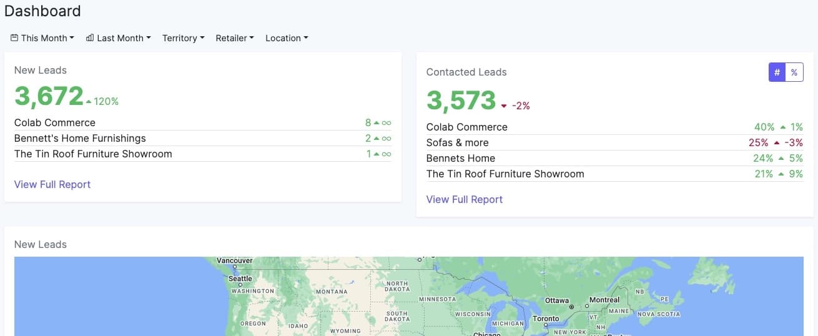Open View Full Report for New Leads

(x=52, y=184)
